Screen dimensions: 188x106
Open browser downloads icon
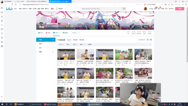click(169, 4)
